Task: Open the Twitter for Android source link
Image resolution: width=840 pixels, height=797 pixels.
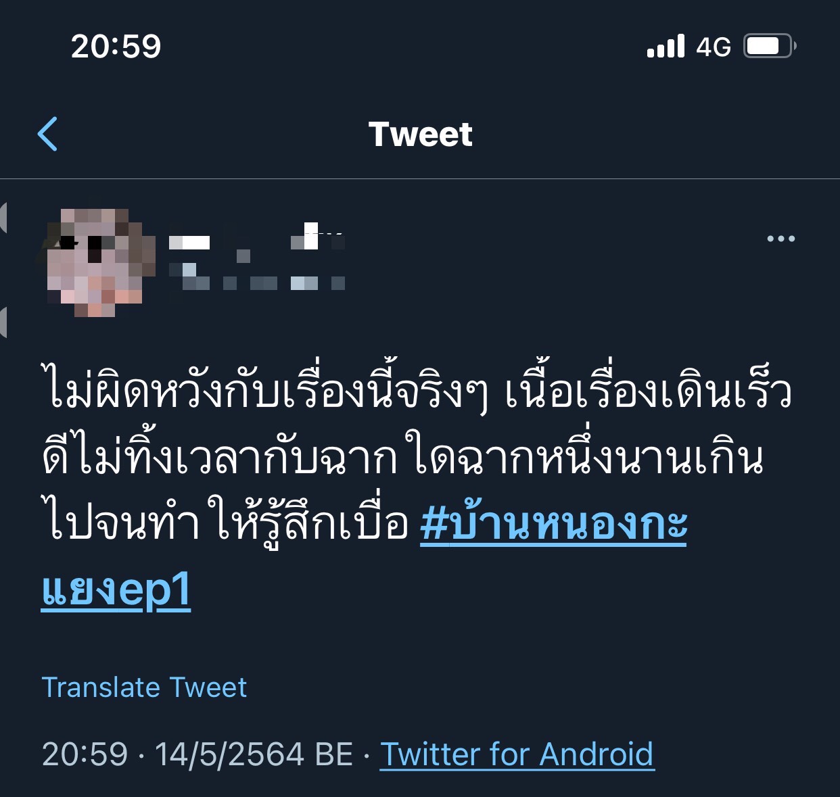Action: (517, 754)
